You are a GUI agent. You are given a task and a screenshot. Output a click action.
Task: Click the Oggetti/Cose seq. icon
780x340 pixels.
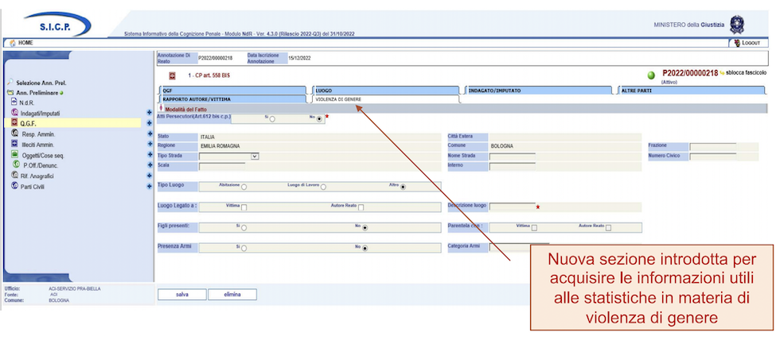(x=14, y=154)
